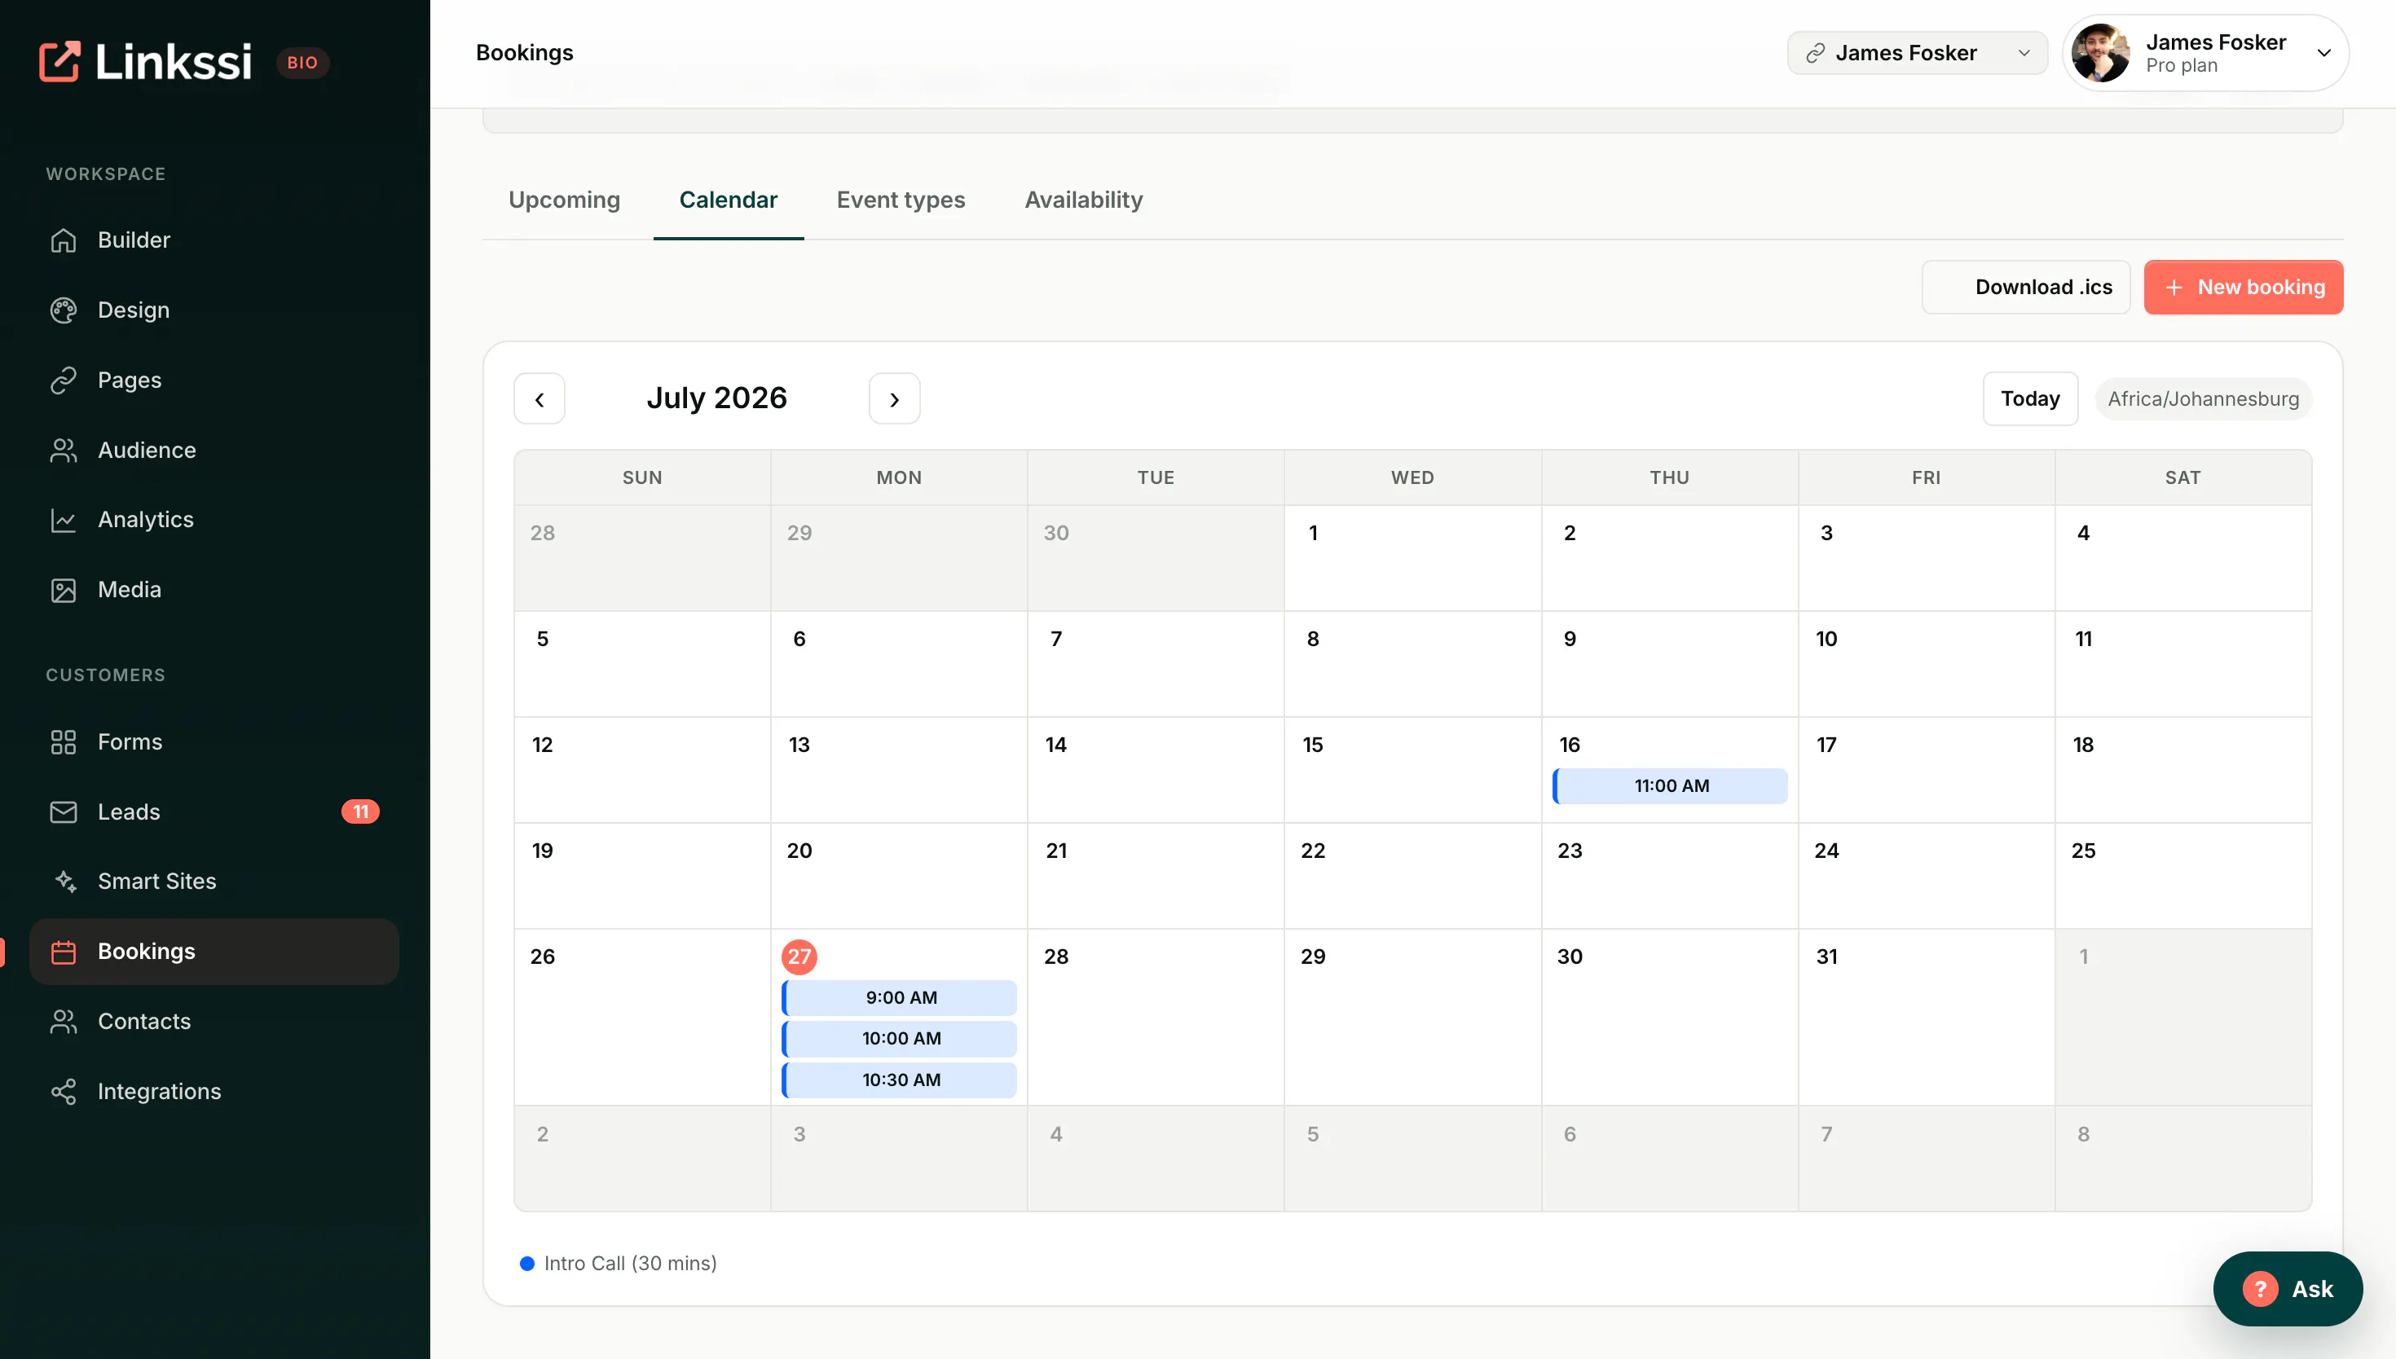Select July 1 in the calendar
Screen dimensions: 2396x1359
point(1412,558)
